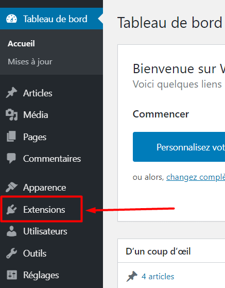Click the Outils wrench icon
Screen dimensions: 225x288
click(11, 253)
